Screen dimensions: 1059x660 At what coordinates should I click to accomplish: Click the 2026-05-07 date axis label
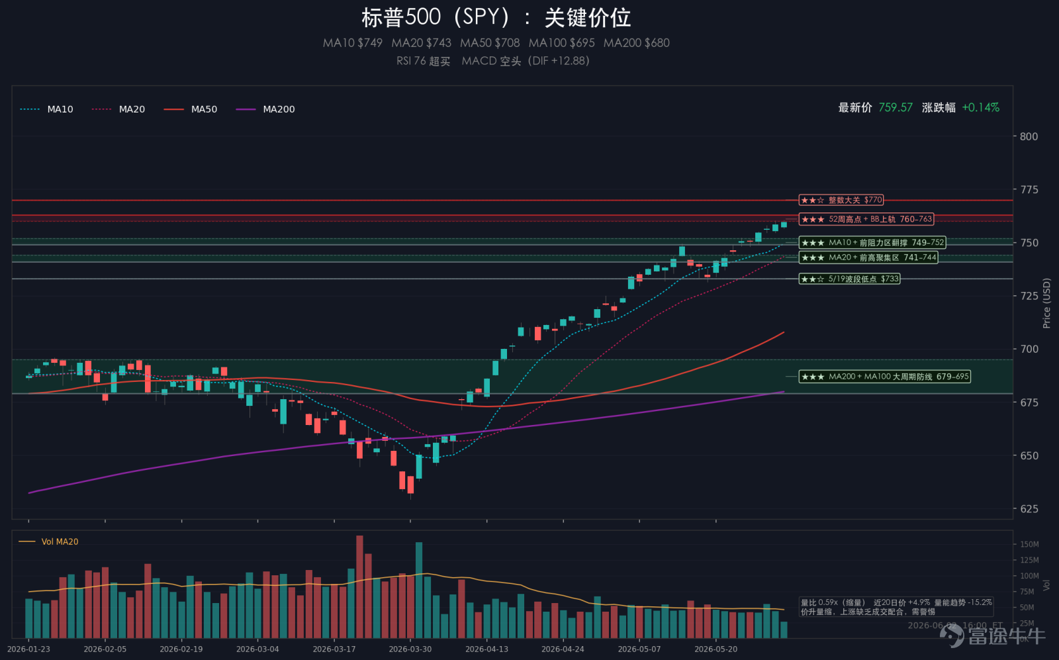point(639,649)
